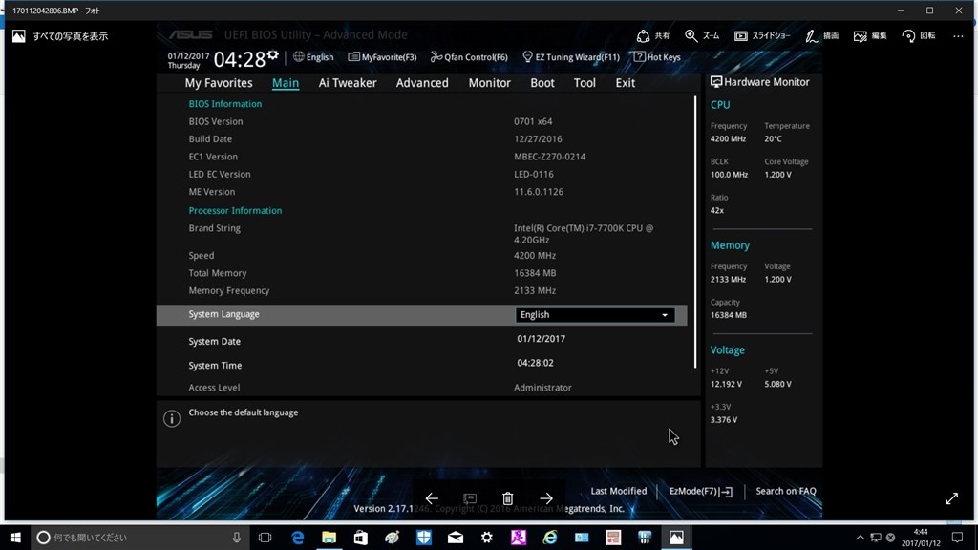Click the fullscreen expand arrow icon
This screenshot has width=978, height=550.
pos(951,498)
